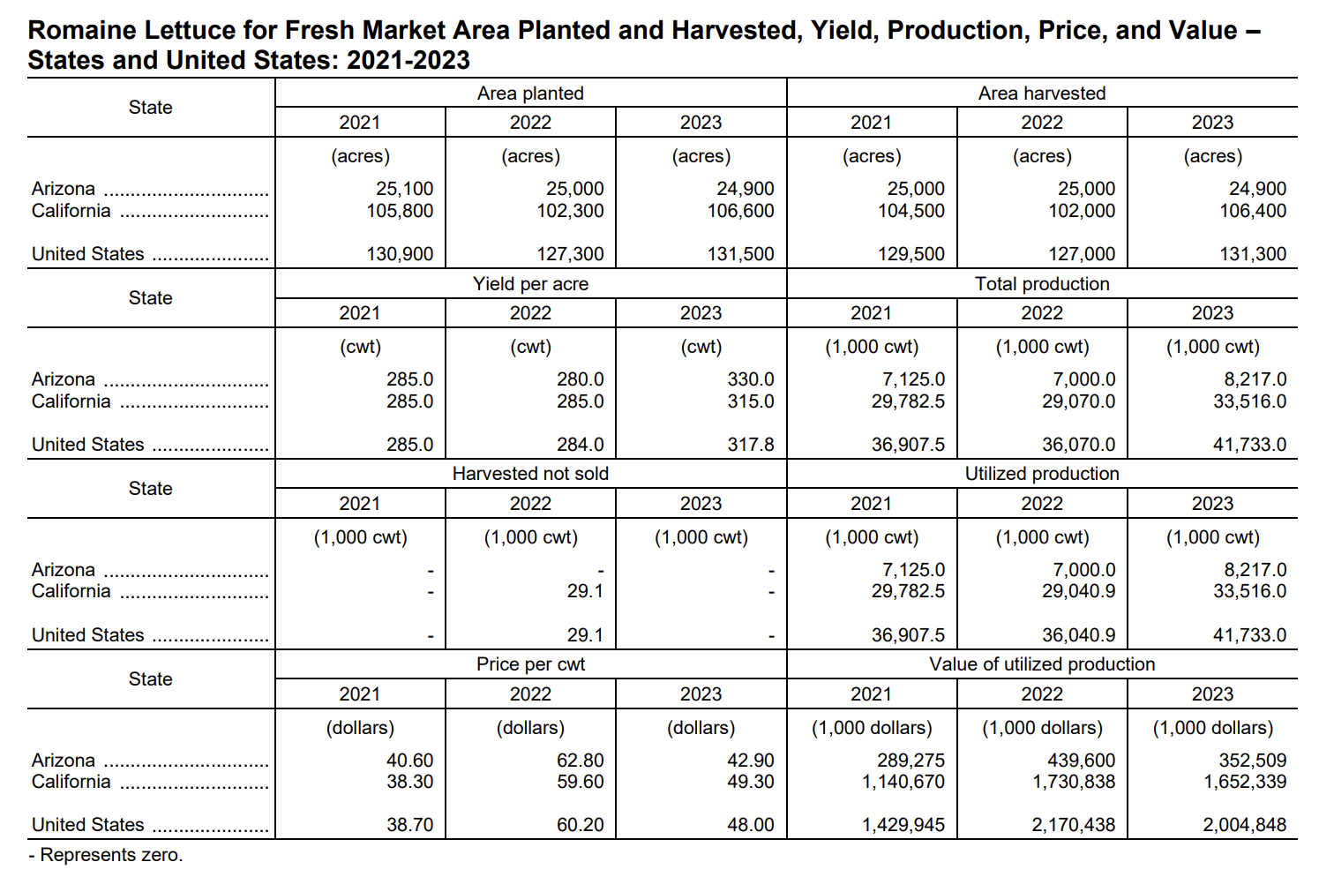
Task: Click Arizona 2023 yield value 330.0
Action: tap(751, 379)
